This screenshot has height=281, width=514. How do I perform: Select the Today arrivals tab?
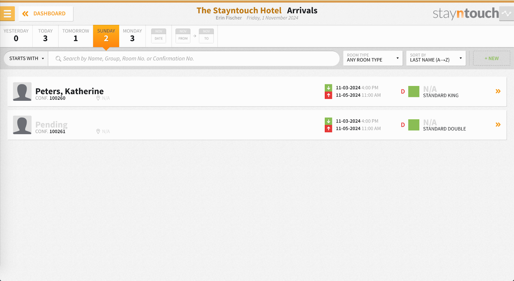[45, 36]
